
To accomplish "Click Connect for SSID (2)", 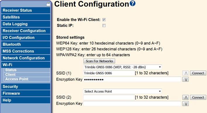I will (x=198, y=97).
